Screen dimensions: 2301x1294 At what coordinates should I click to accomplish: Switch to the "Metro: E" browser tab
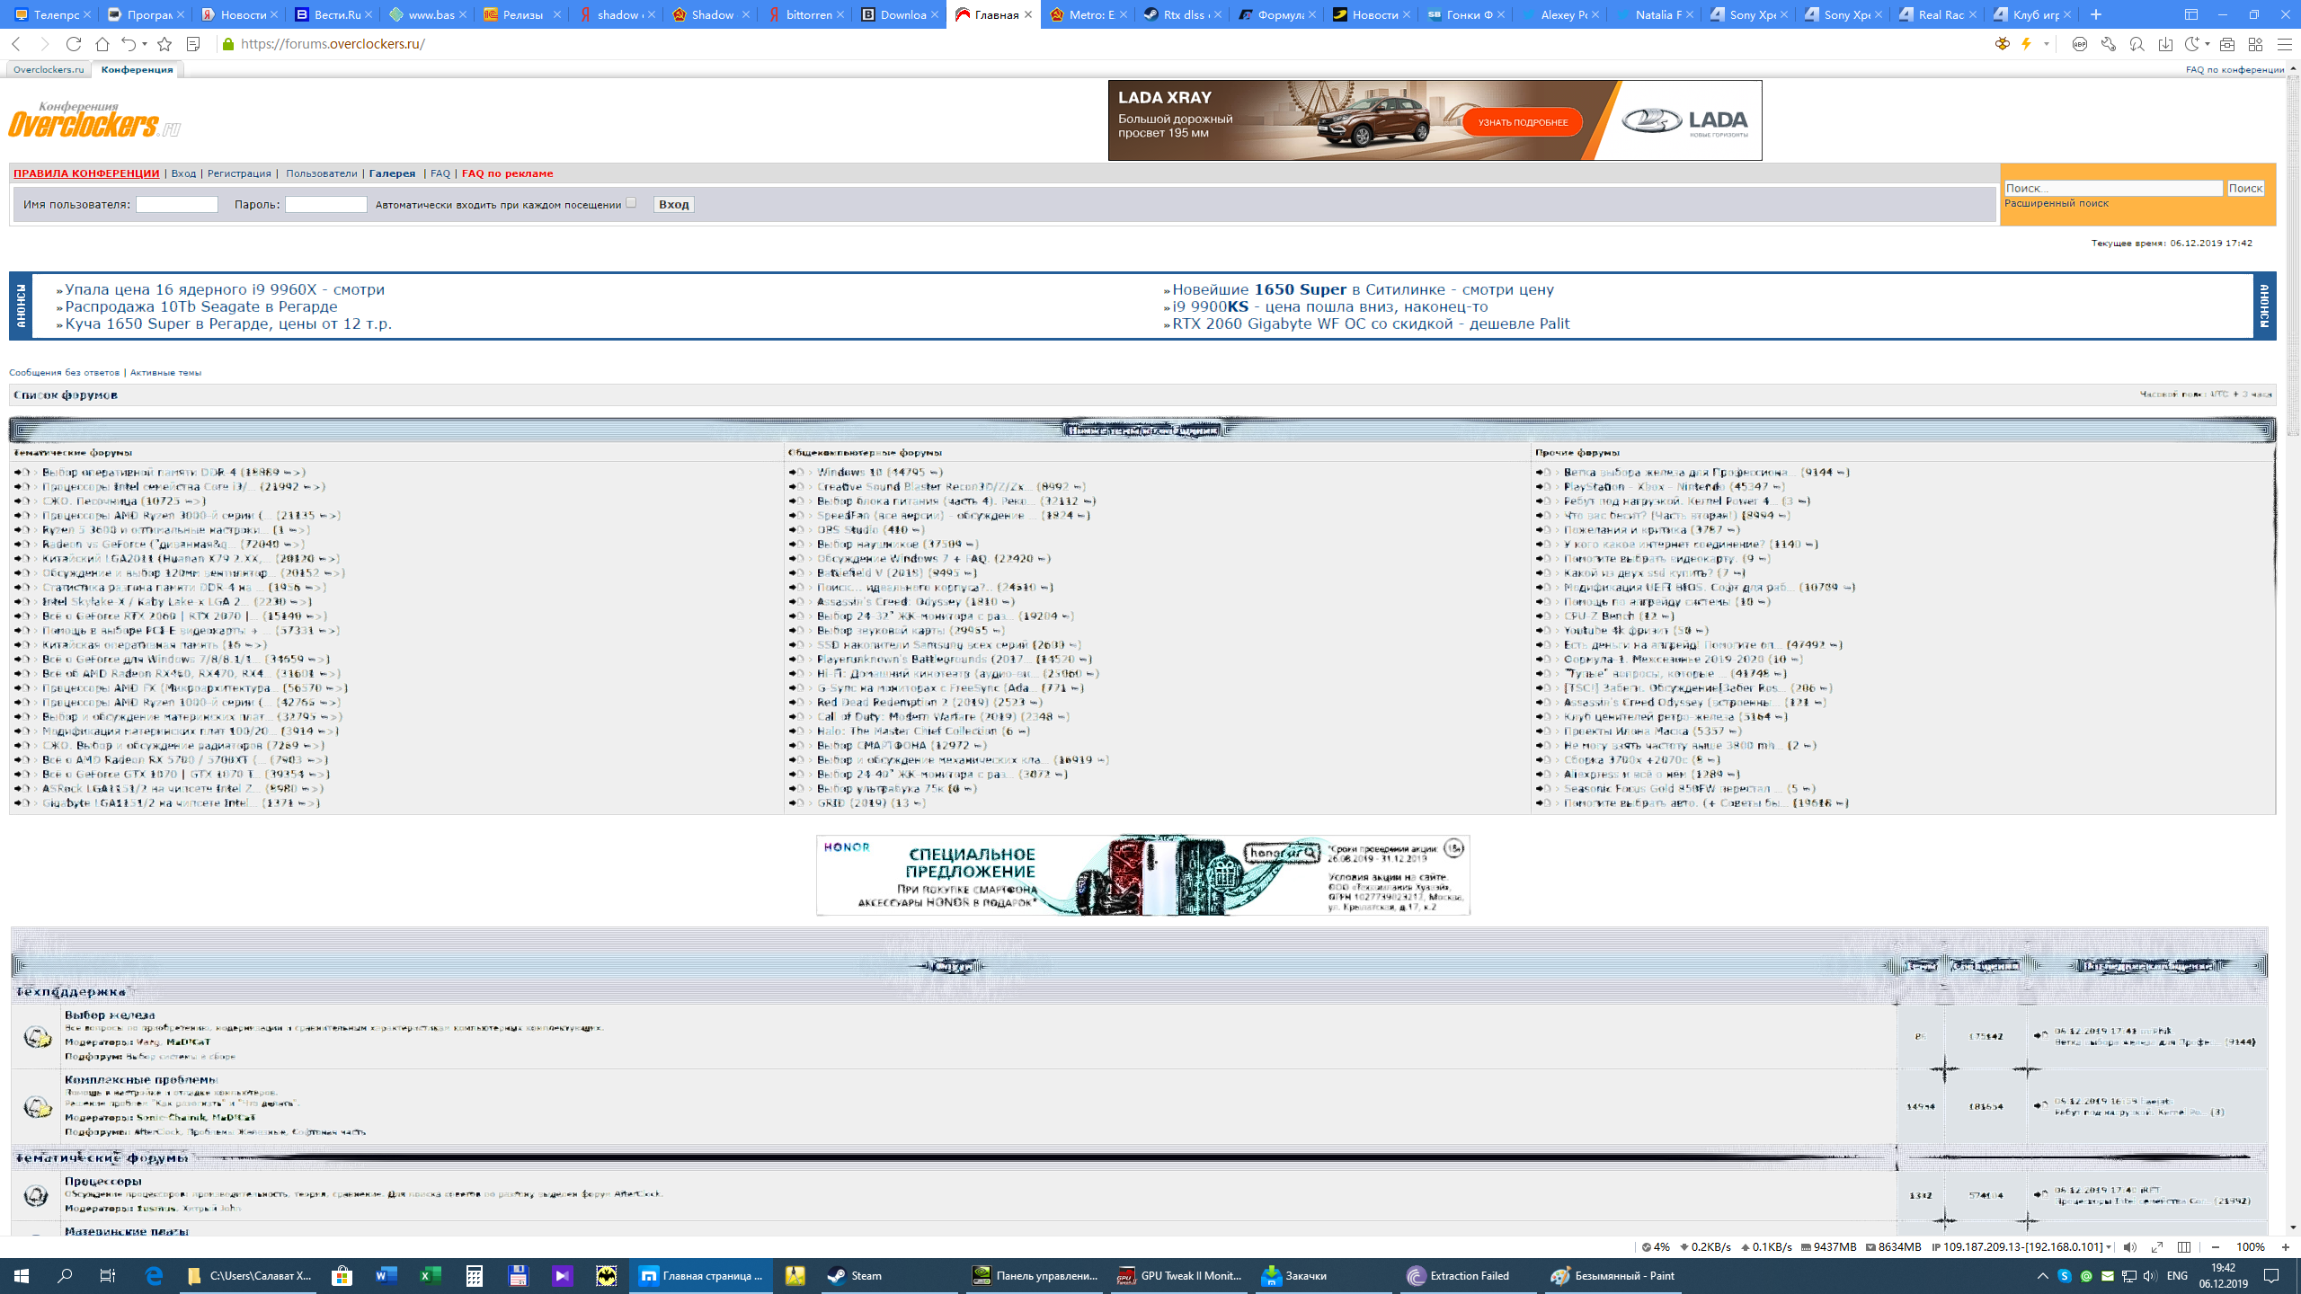[x=1088, y=14]
